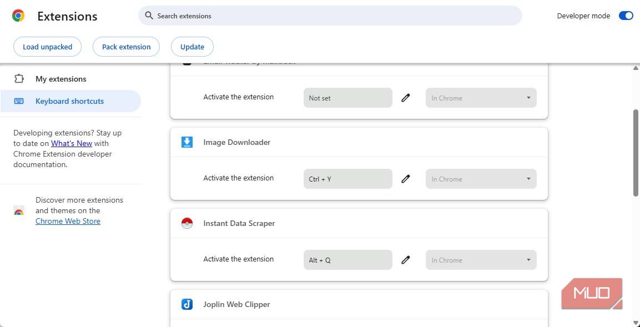This screenshot has height=327, width=640.
Task: Click the magnifier icon in the search bar
Action: (149, 16)
